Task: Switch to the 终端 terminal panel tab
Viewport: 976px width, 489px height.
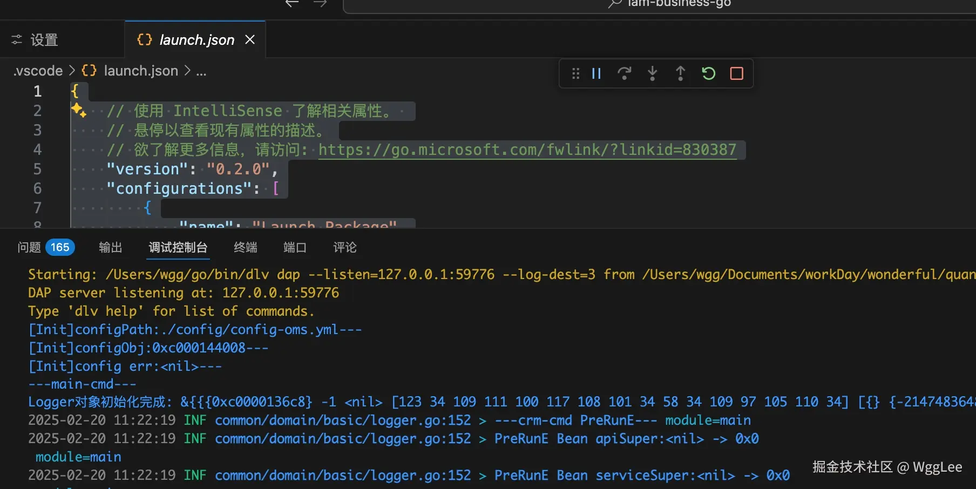Action: tap(246, 247)
